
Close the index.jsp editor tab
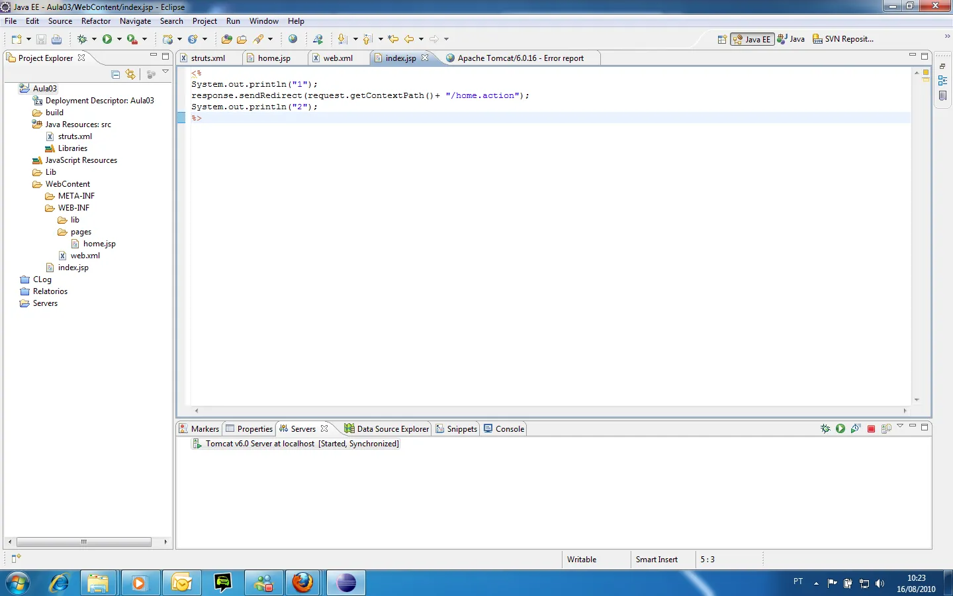(425, 58)
